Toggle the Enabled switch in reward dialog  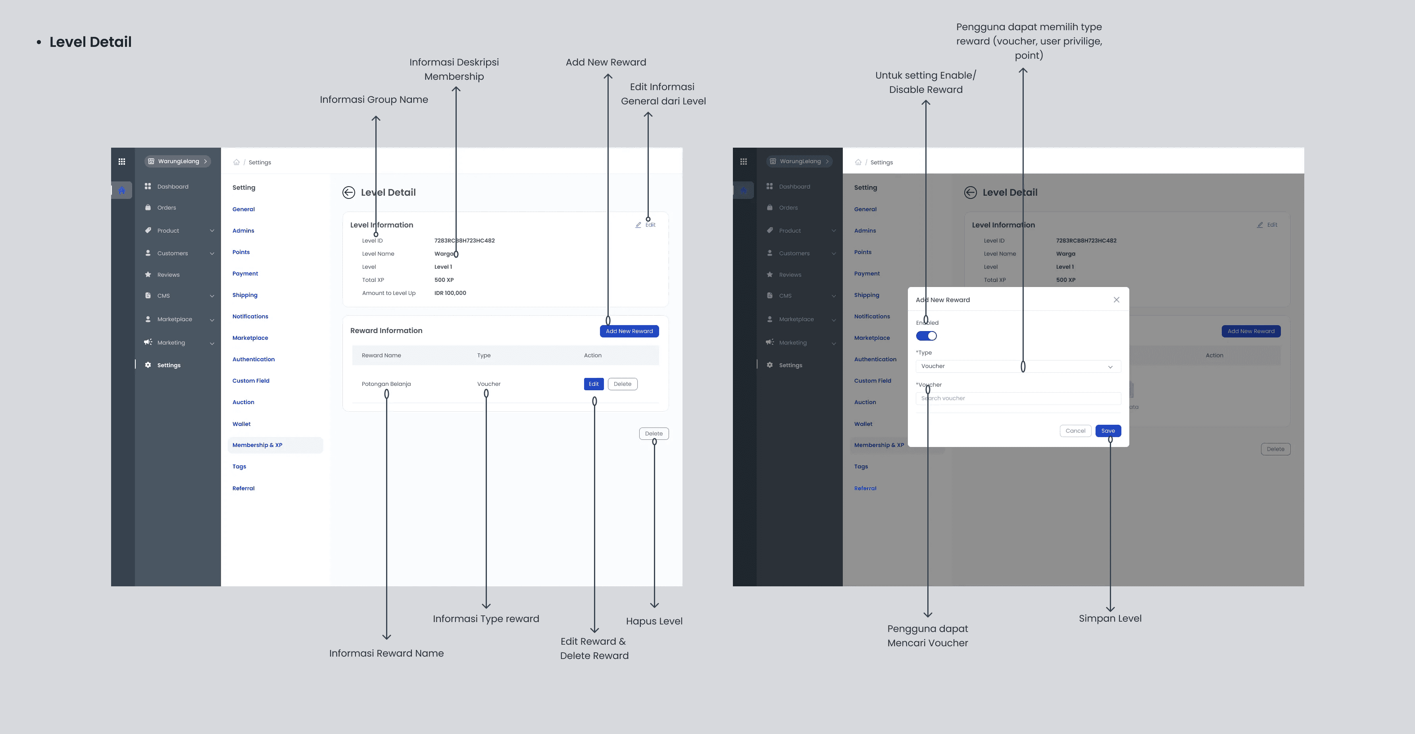(926, 336)
